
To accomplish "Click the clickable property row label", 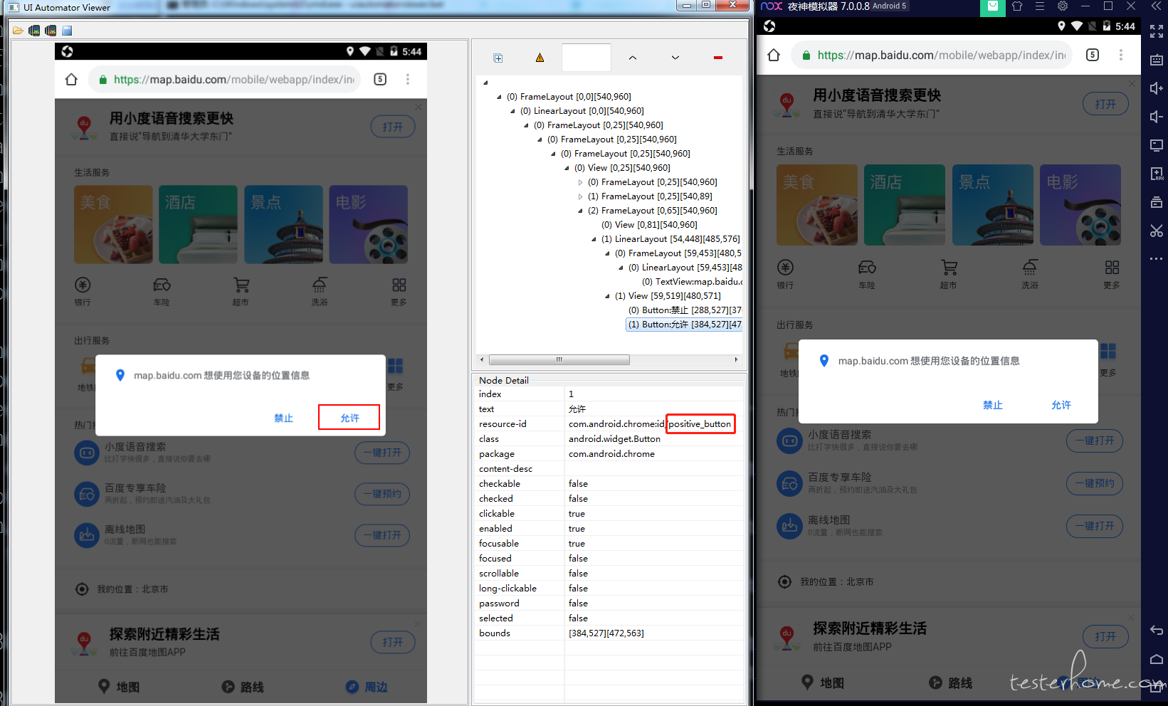I will 497,514.
